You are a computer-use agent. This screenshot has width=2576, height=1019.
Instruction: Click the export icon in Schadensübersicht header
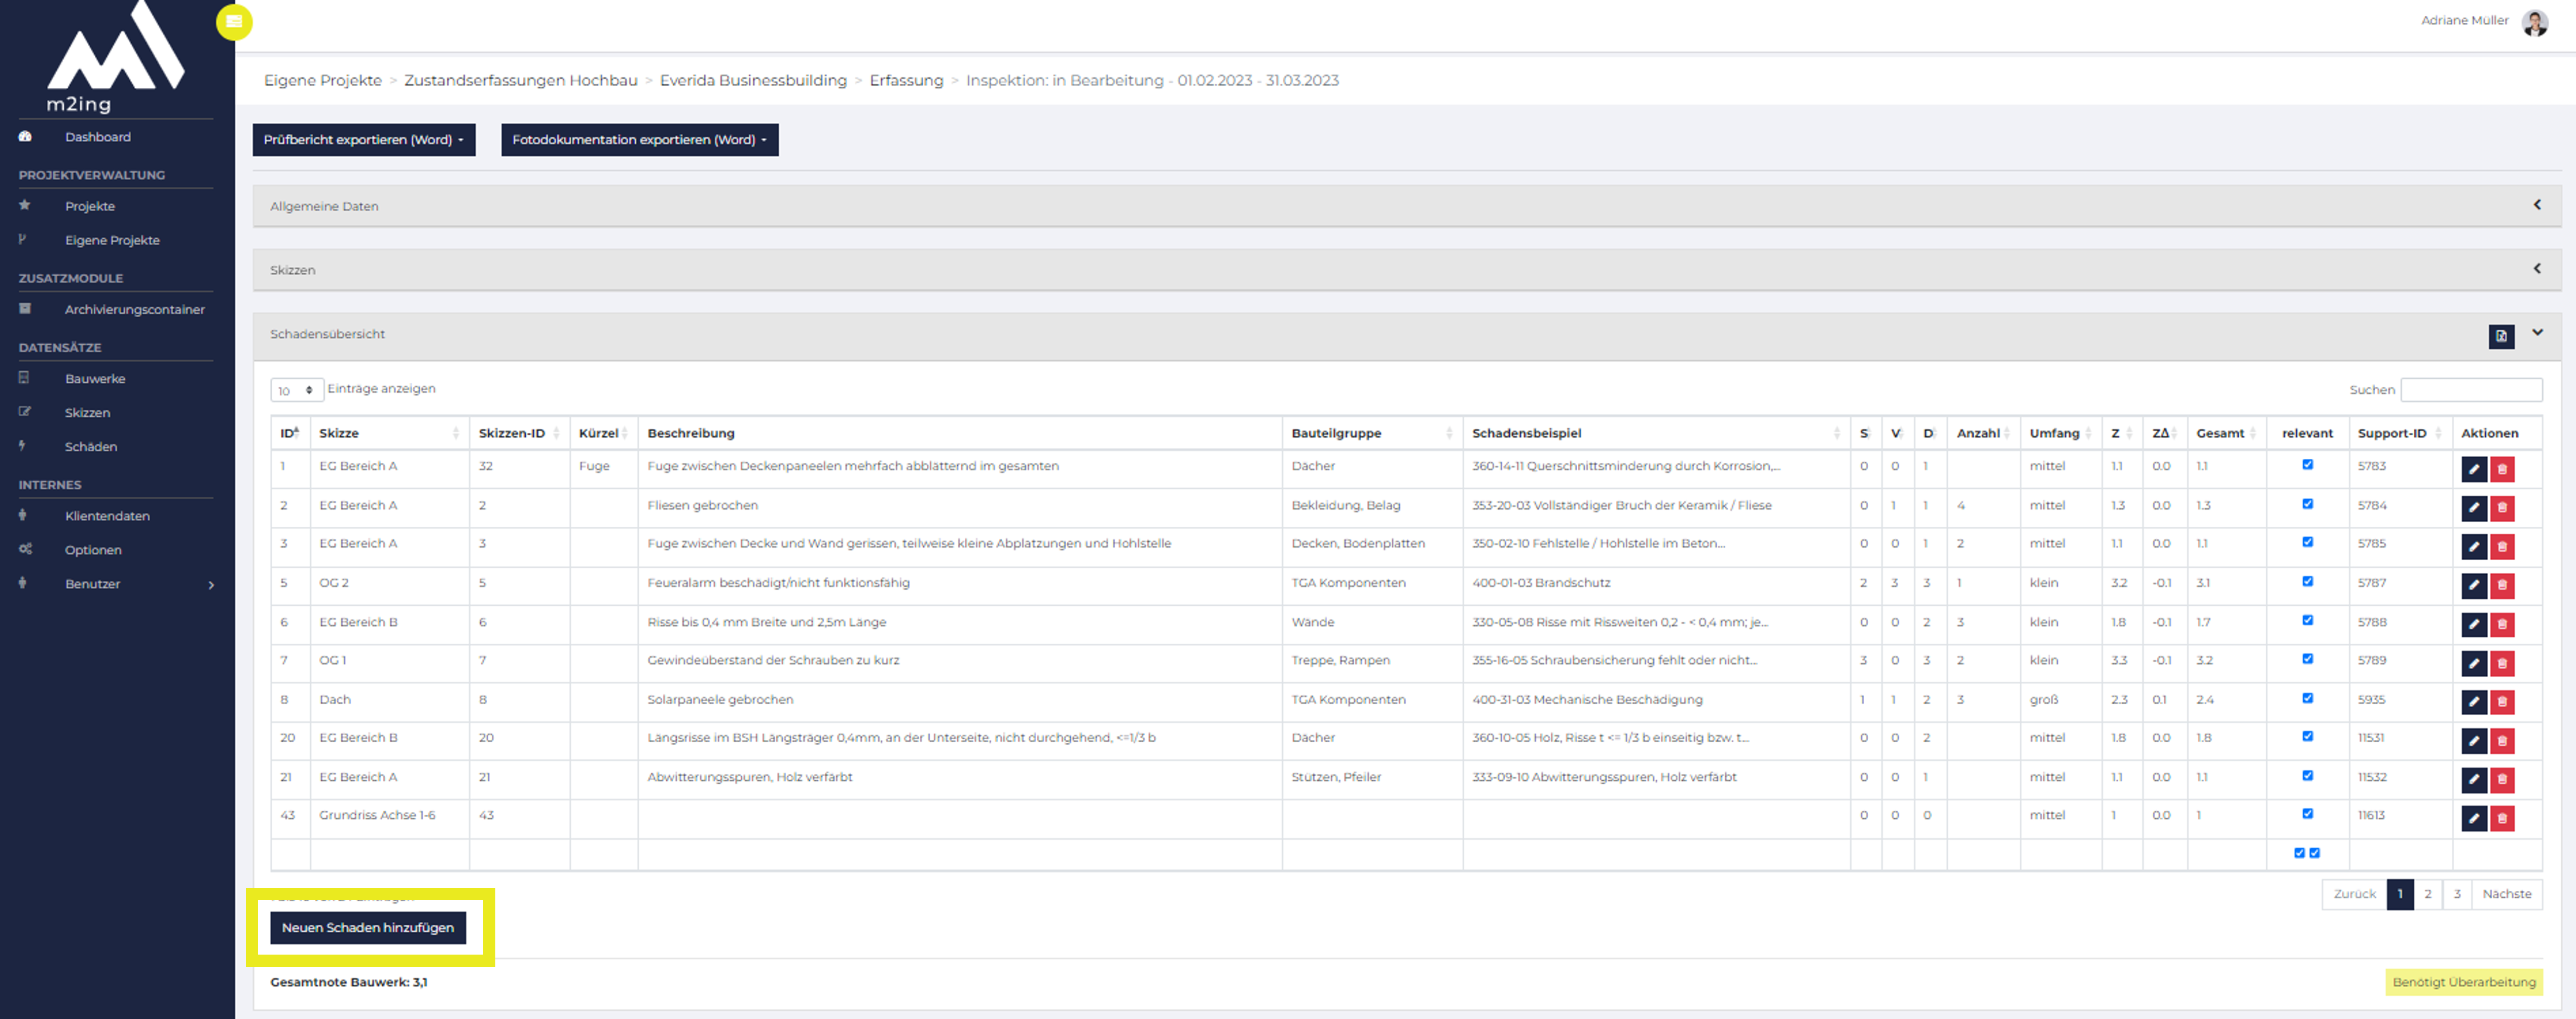click(x=2501, y=336)
